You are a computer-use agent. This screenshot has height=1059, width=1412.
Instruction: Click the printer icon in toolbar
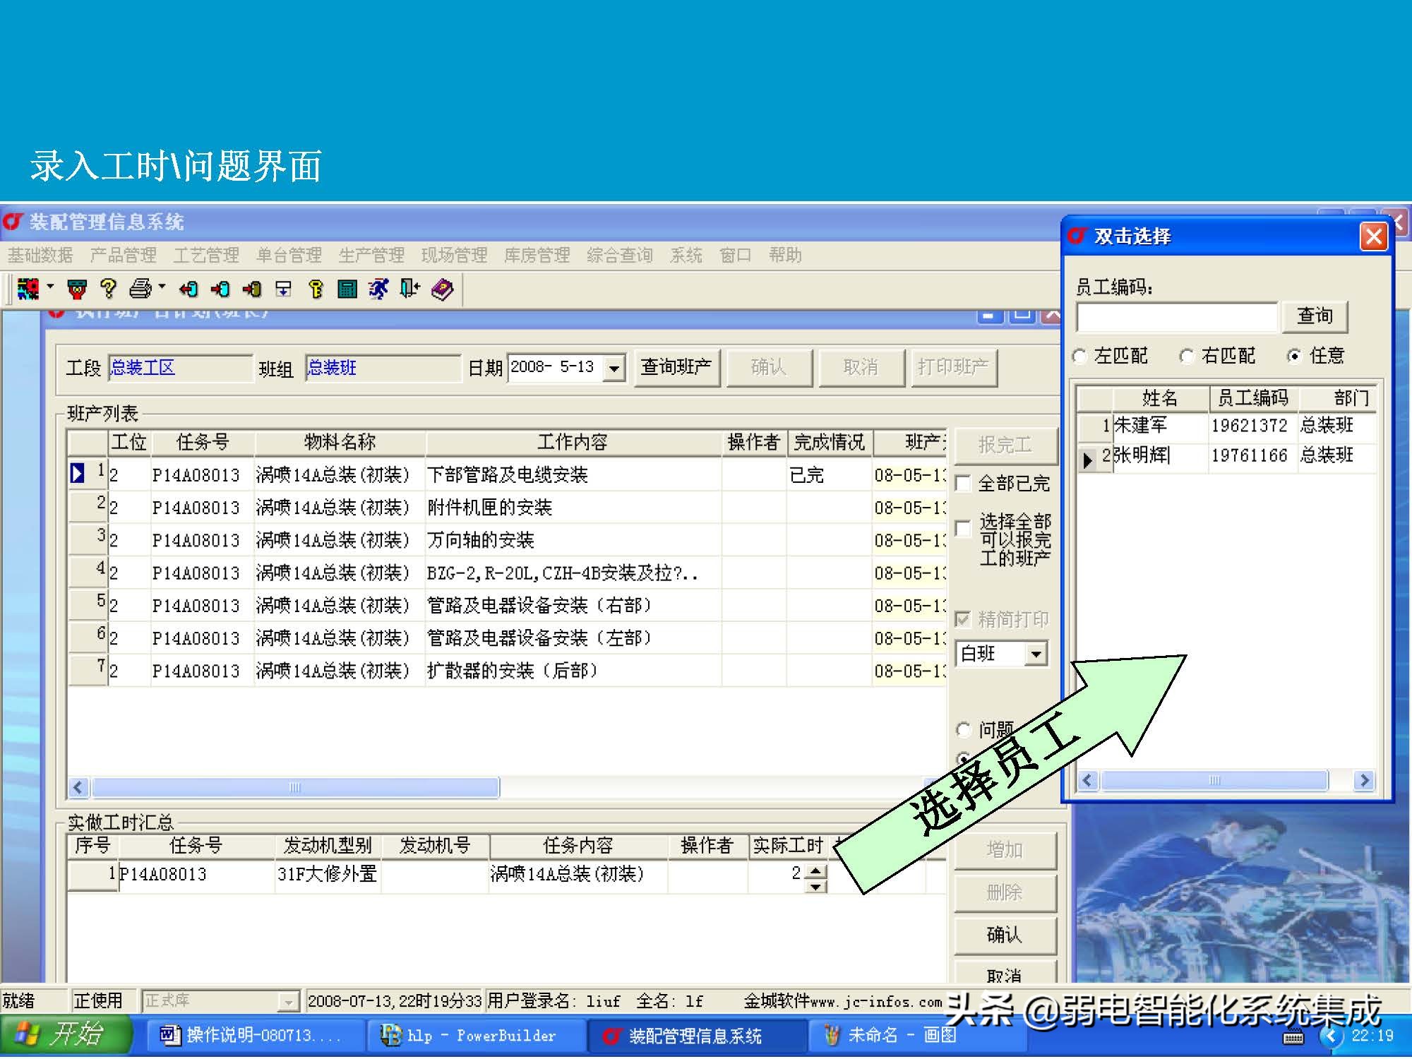[140, 288]
